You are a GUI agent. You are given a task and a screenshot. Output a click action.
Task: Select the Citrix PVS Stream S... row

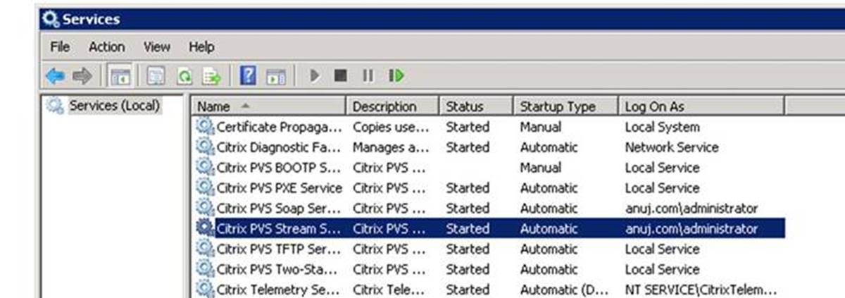(489, 228)
